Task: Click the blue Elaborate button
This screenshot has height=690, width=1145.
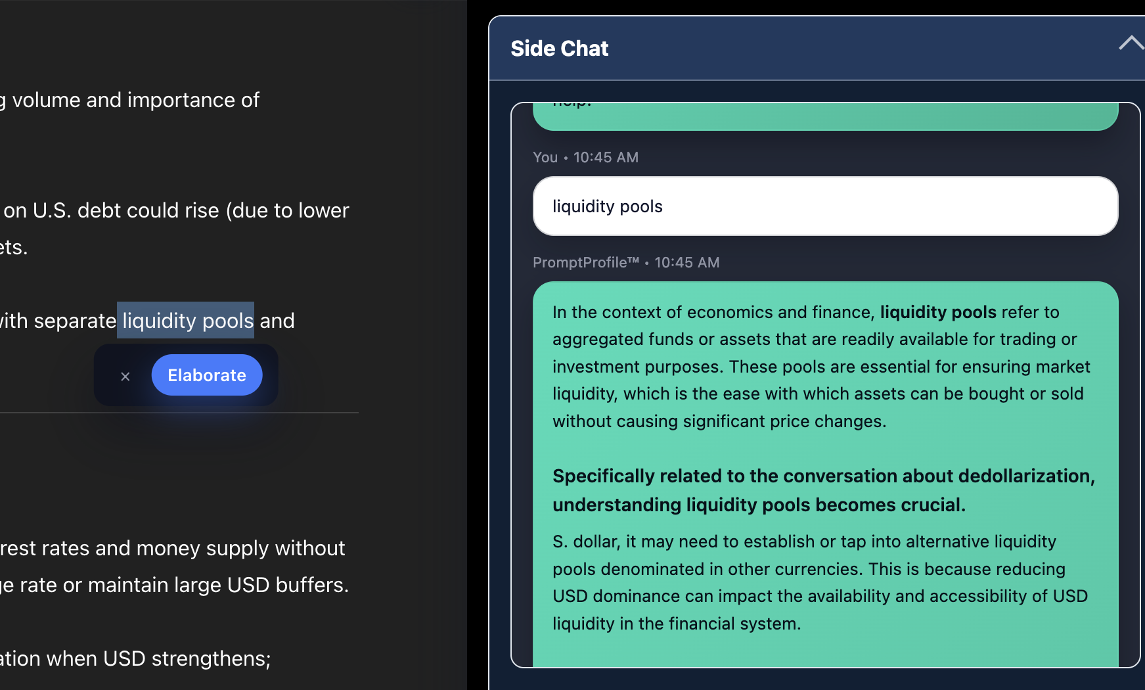Action: 207,375
